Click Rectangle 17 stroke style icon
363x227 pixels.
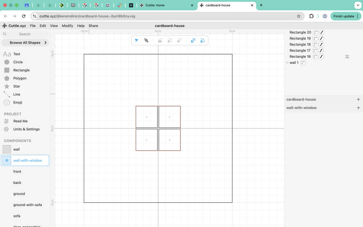(321, 50)
